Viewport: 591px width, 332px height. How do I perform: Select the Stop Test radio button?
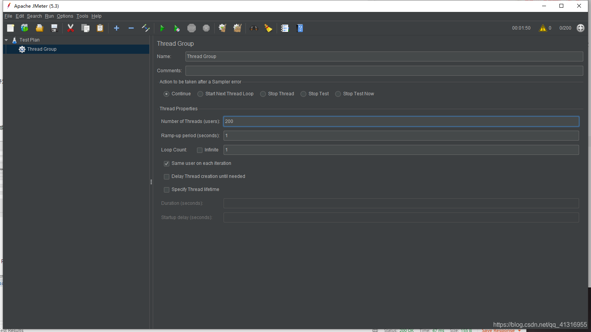[303, 94]
